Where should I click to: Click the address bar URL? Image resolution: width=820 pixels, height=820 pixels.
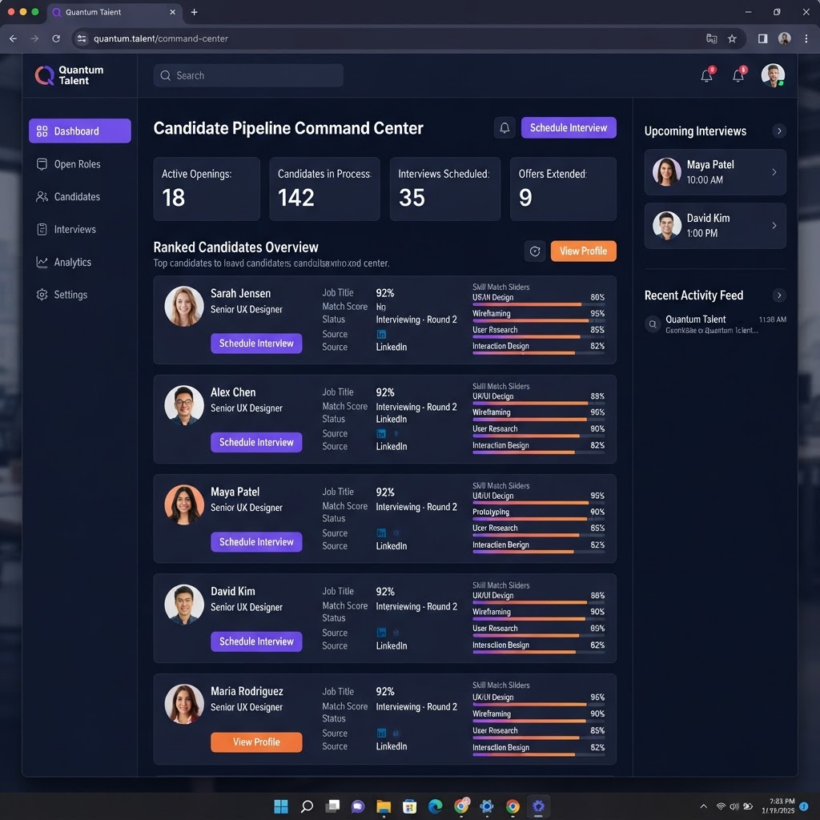pyautogui.click(x=161, y=38)
